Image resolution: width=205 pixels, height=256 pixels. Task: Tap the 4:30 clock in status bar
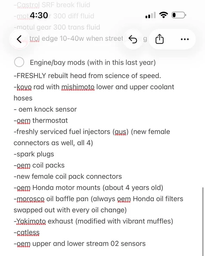(39, 15)
